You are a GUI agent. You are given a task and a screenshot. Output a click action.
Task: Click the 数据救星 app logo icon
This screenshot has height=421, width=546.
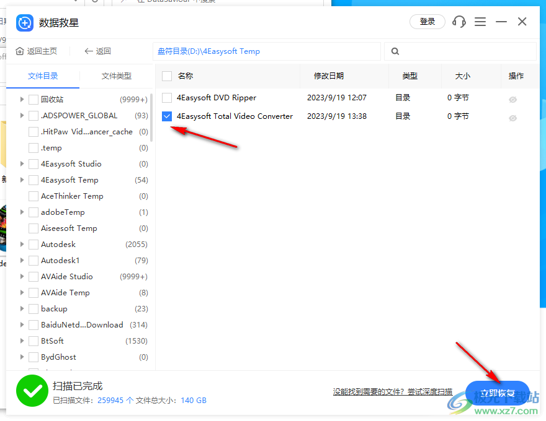(x=24, y=23)
